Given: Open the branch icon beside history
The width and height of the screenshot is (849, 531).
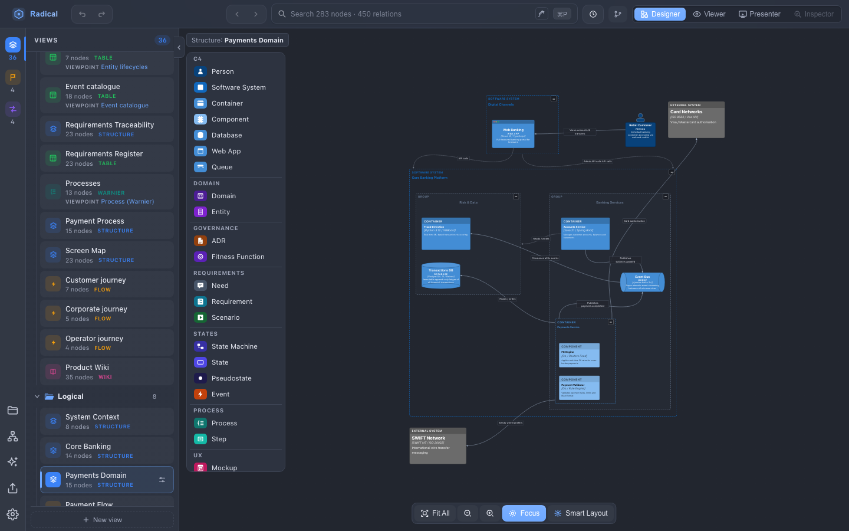Looking at the screenshot, I should pyautogui.click(x=618, y=14).
